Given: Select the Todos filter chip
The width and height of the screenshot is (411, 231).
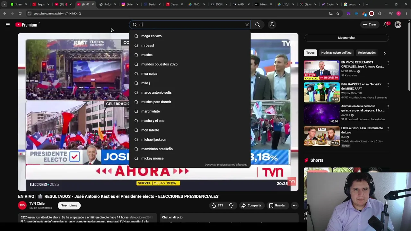Looking at the screenshot, I should [310, 53].
